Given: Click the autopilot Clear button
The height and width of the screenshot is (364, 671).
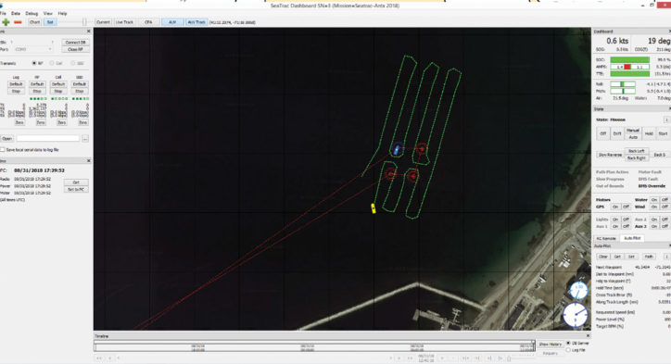Looking at the screenshot, I should [603, 257].
